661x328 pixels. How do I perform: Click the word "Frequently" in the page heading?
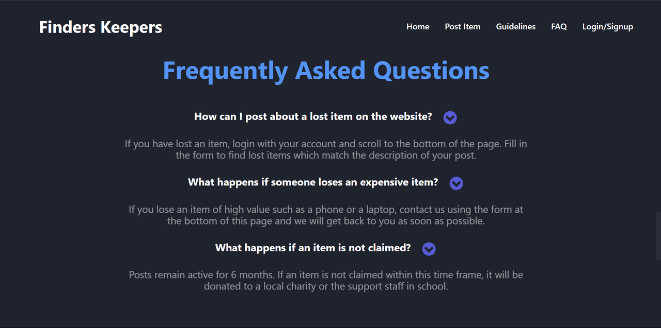coord(225,71)
